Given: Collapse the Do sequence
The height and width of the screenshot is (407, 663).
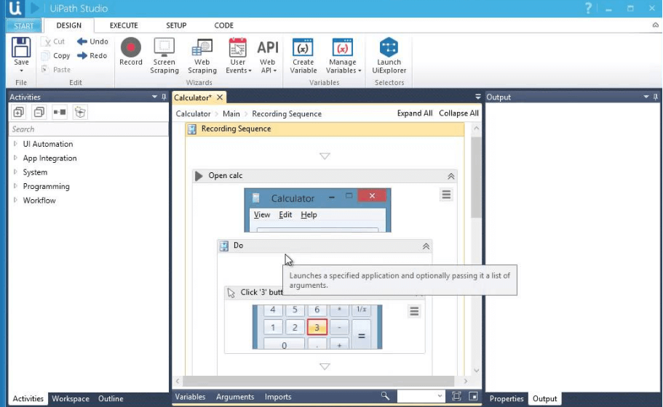Looking at the screenshot, I should click(426, 246).
